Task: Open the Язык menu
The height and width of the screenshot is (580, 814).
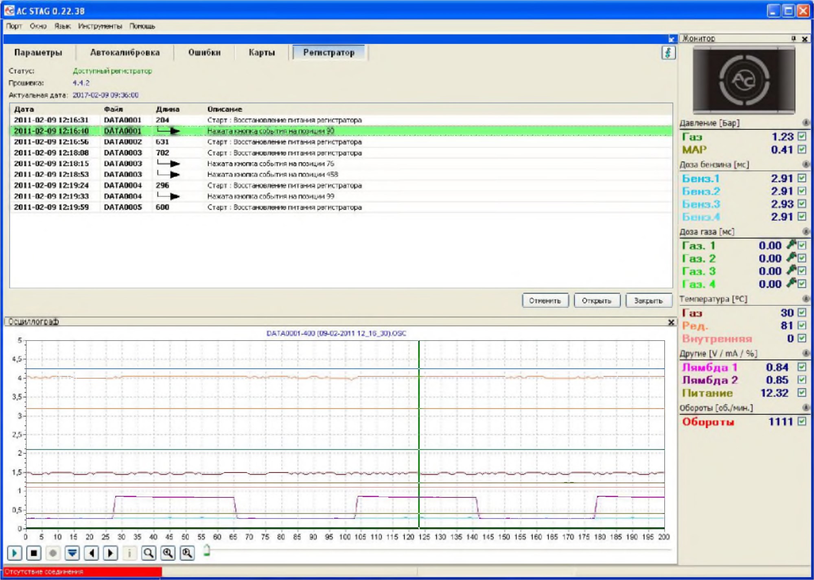Action: click(x=63, y=26)
